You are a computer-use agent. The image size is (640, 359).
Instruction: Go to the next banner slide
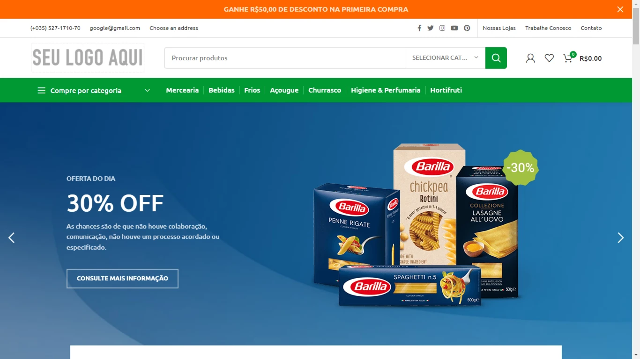click(x=621, y=238)
